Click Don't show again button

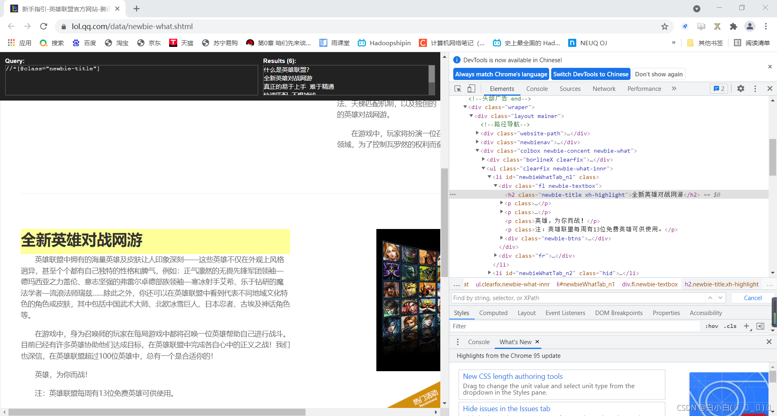pos(659,74)
